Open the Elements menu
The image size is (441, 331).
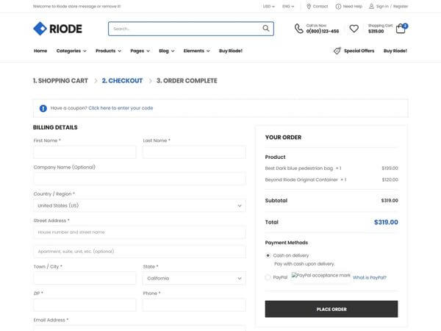coord(196,51)
